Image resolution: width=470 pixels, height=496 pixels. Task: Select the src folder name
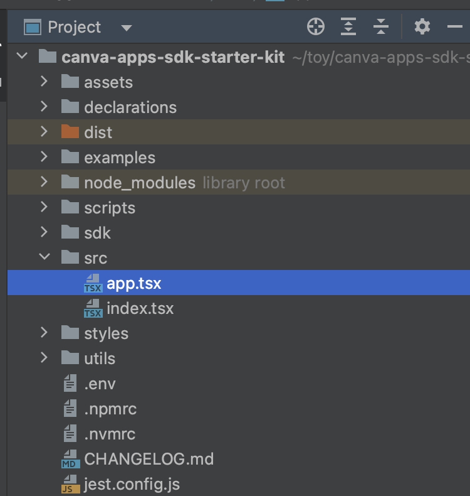96,258
